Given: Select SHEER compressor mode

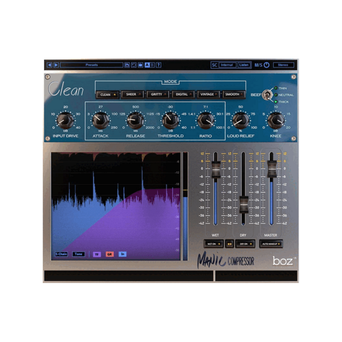Looking at the screenshot, I should coord(133,95).
